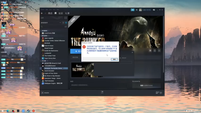Open the Windows Start button
The image size is (201, 113).
(x=3, y=111)
